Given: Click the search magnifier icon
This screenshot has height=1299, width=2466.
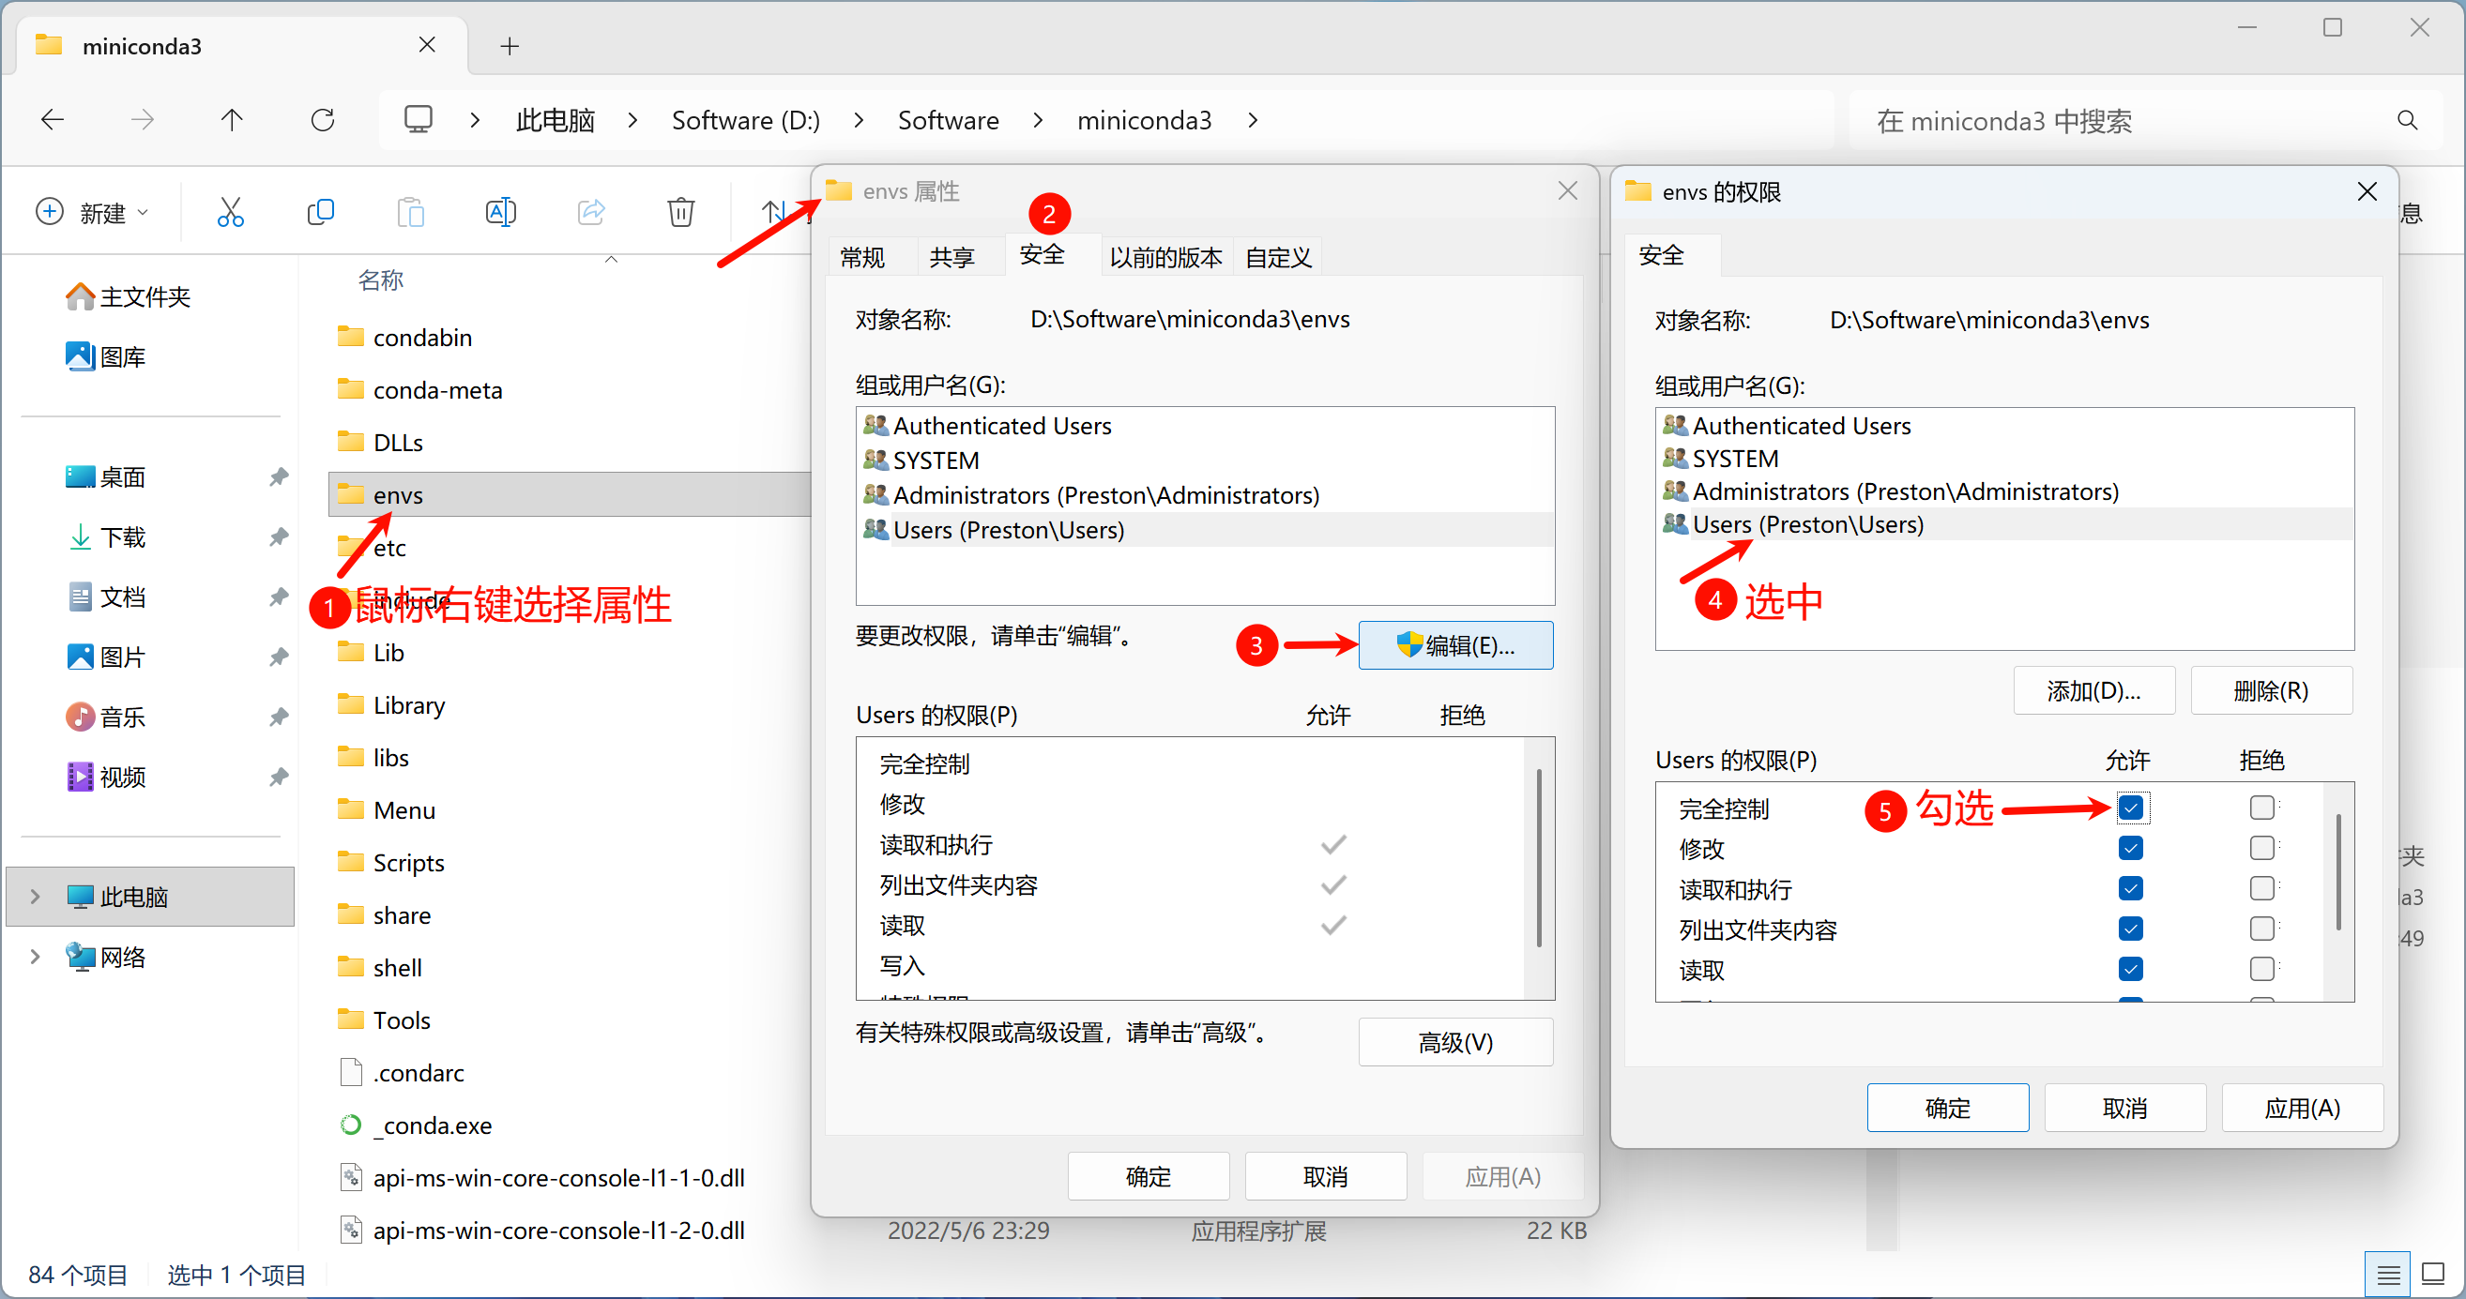Looking at the screenshot, I should coord(2407,121).
